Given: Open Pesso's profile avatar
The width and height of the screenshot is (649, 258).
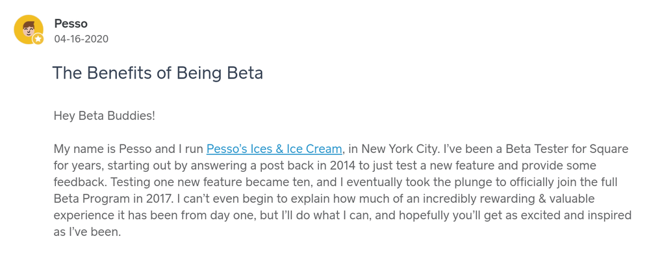Looking at the screenshot, I should pos(29,29).
